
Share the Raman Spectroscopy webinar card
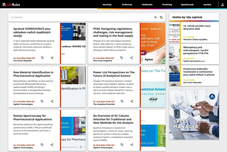click(52, 145)
